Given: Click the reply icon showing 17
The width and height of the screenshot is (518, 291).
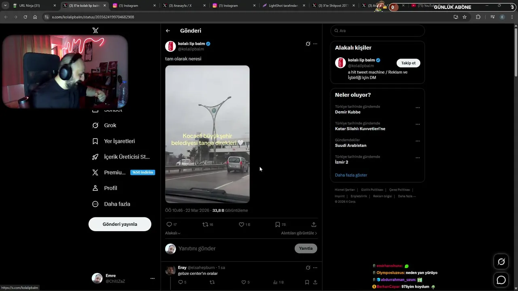Looking at the screenshot, I should 169,224.
